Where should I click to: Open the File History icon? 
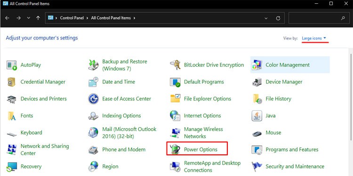(257, 99)
